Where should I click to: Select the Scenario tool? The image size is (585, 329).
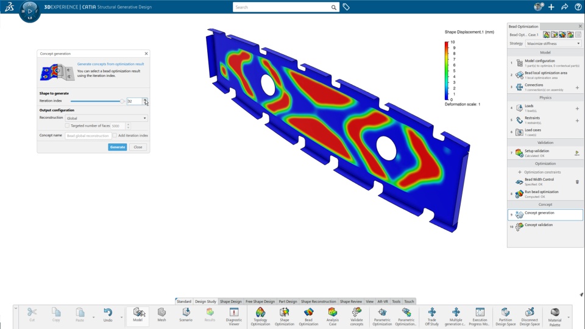tap(186, 315)
